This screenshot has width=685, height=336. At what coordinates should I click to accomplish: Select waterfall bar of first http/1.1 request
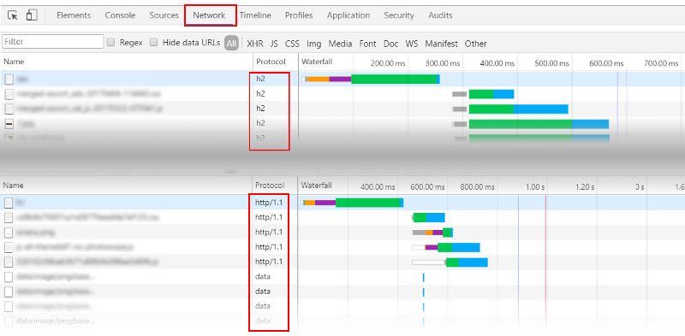tap(353, 203)
